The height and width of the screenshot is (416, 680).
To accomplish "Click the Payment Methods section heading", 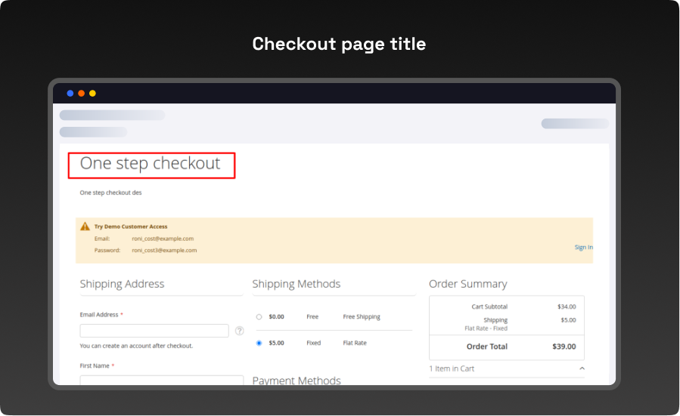I will point(297,381).
